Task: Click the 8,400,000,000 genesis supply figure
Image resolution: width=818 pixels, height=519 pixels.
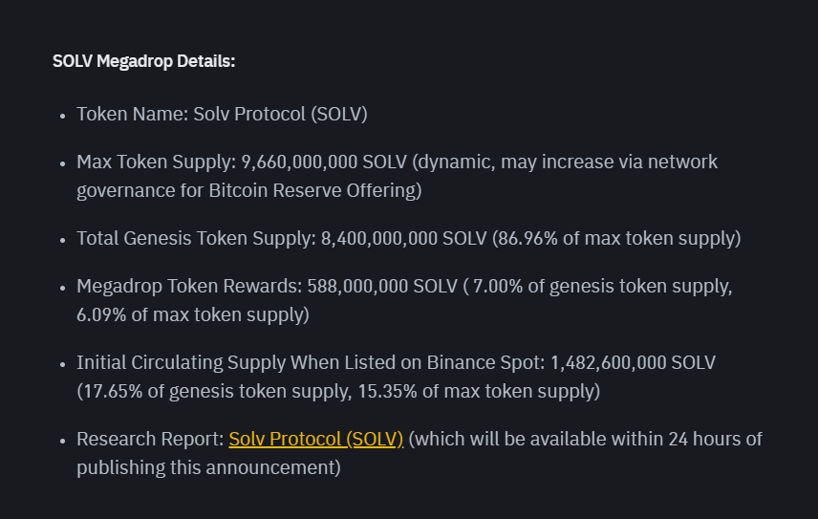Action: (378, 238)
